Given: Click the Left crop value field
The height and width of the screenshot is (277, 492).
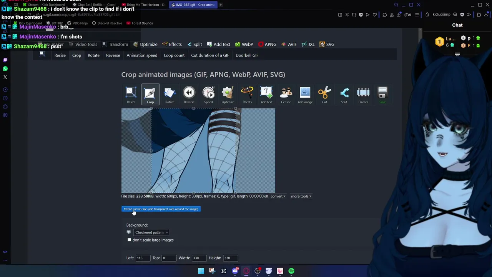Looking at the screenshot, I should click(x=143, y=258).
